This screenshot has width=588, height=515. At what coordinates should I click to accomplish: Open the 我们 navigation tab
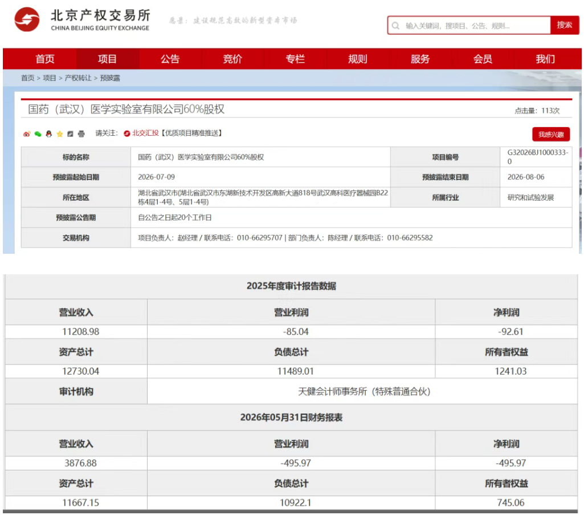545,59
